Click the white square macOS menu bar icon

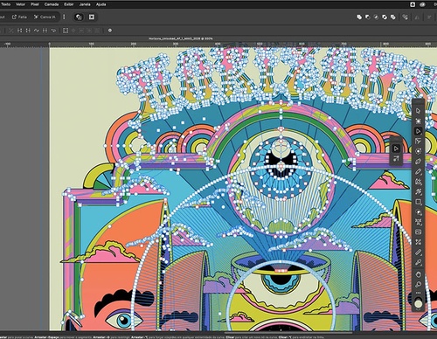point(413,4)
